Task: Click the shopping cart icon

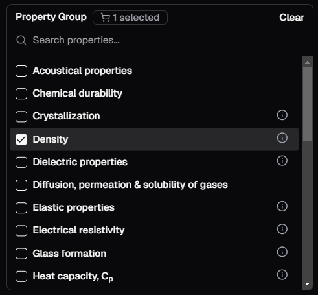Action: 106,18
